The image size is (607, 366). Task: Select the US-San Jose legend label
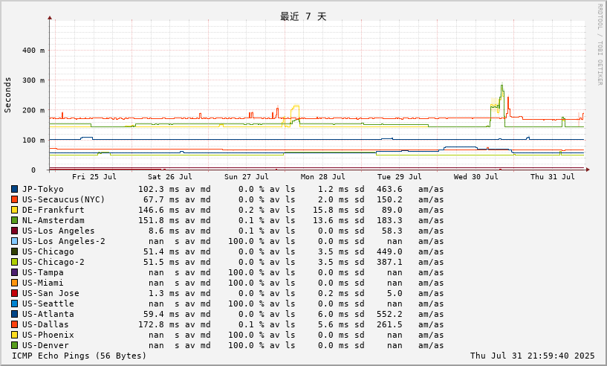[x=51, y=294]
